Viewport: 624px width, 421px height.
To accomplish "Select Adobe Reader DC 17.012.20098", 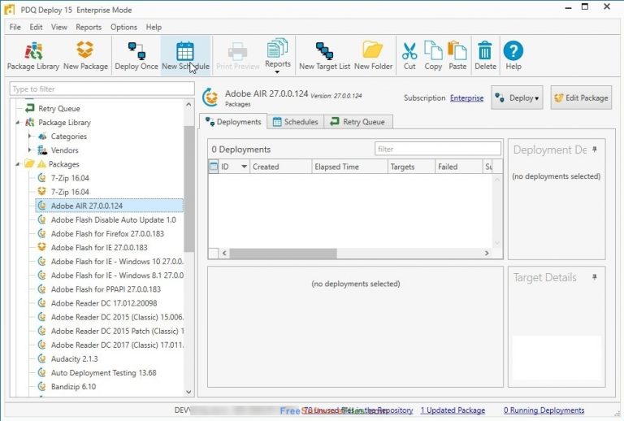I will point(104,303).
